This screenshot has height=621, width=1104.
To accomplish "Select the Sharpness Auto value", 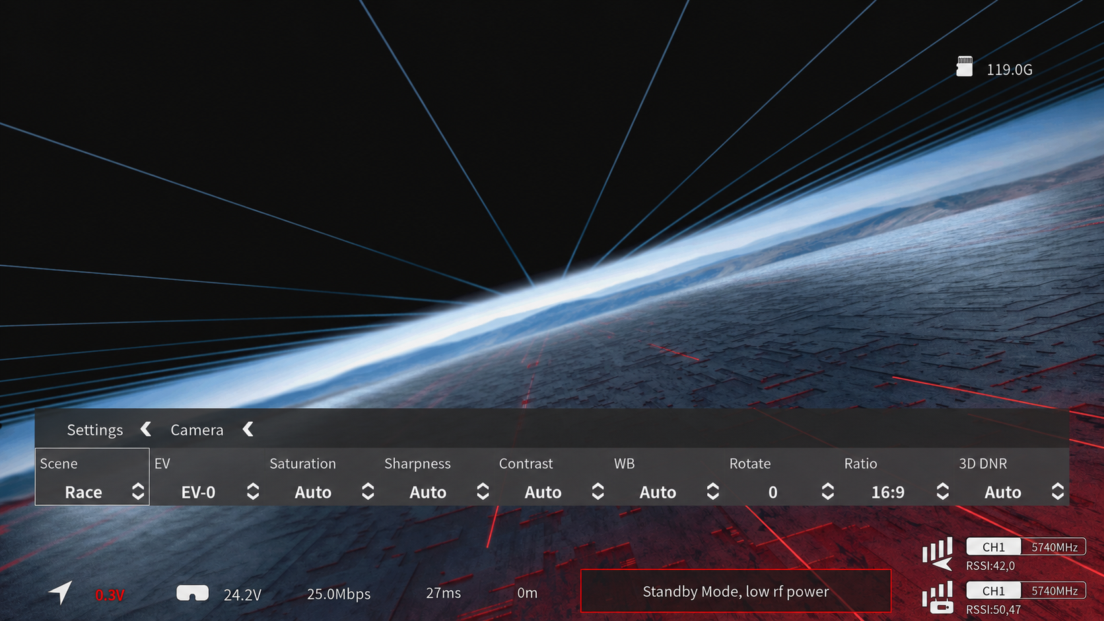I will pos(428,492).
